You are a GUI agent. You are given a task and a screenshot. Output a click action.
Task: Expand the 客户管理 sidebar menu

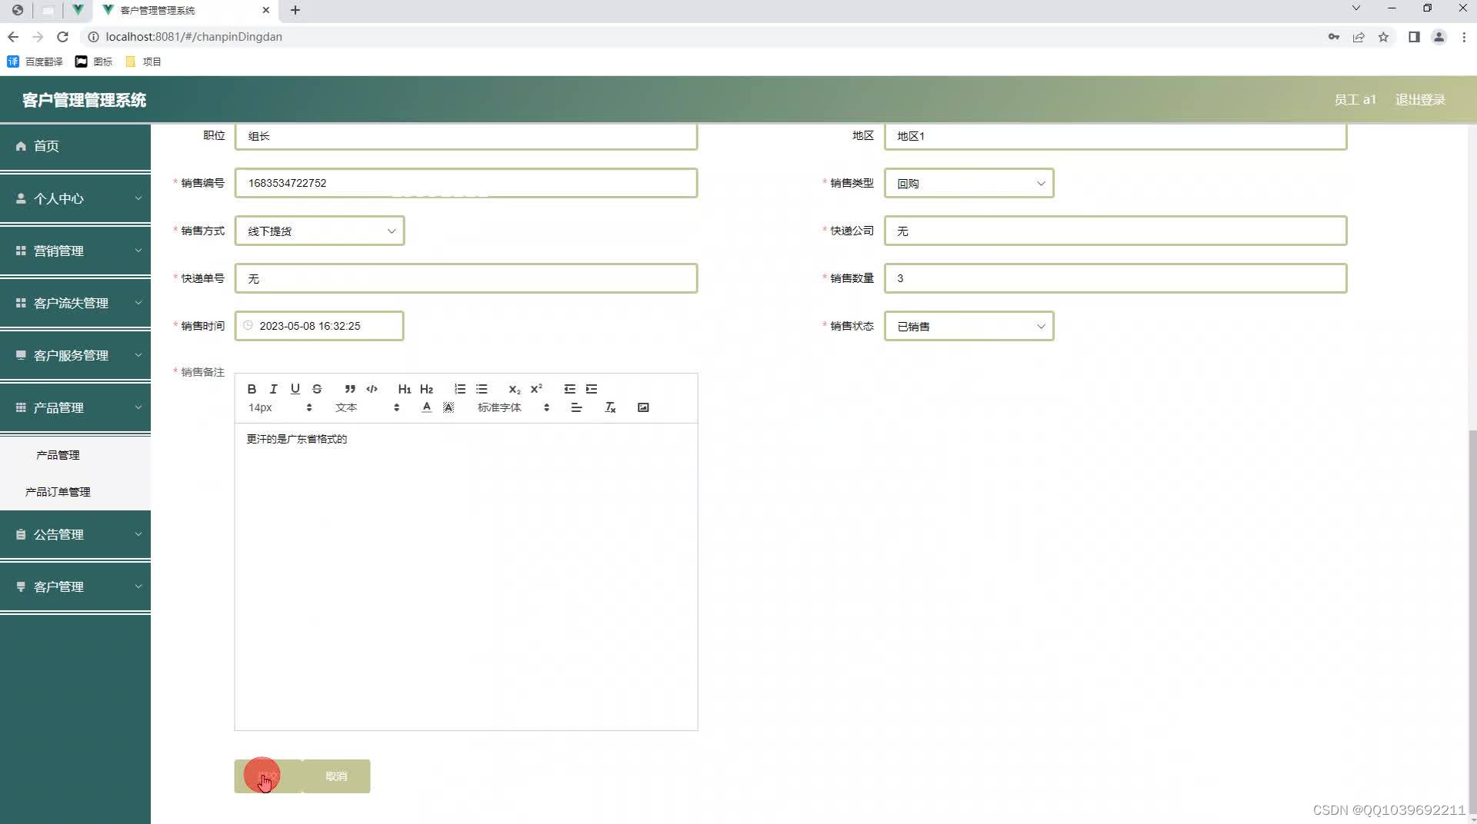pos(75,586)
